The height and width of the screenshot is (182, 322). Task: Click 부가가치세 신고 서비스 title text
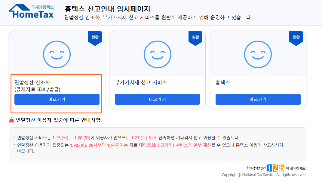[x=141, y=82]
